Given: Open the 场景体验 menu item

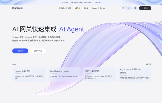Looking at the screenshot, I should point(62,8).
